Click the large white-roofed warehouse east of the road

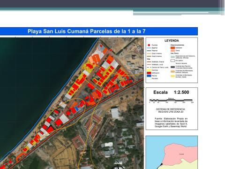point(115,113)
